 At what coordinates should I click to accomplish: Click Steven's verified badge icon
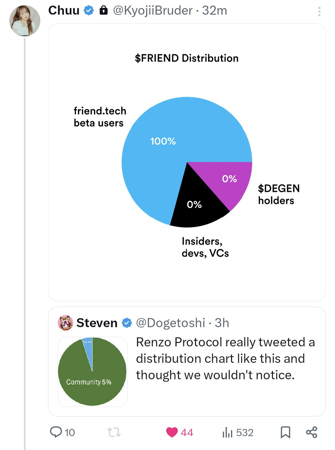tap(127, 323)
